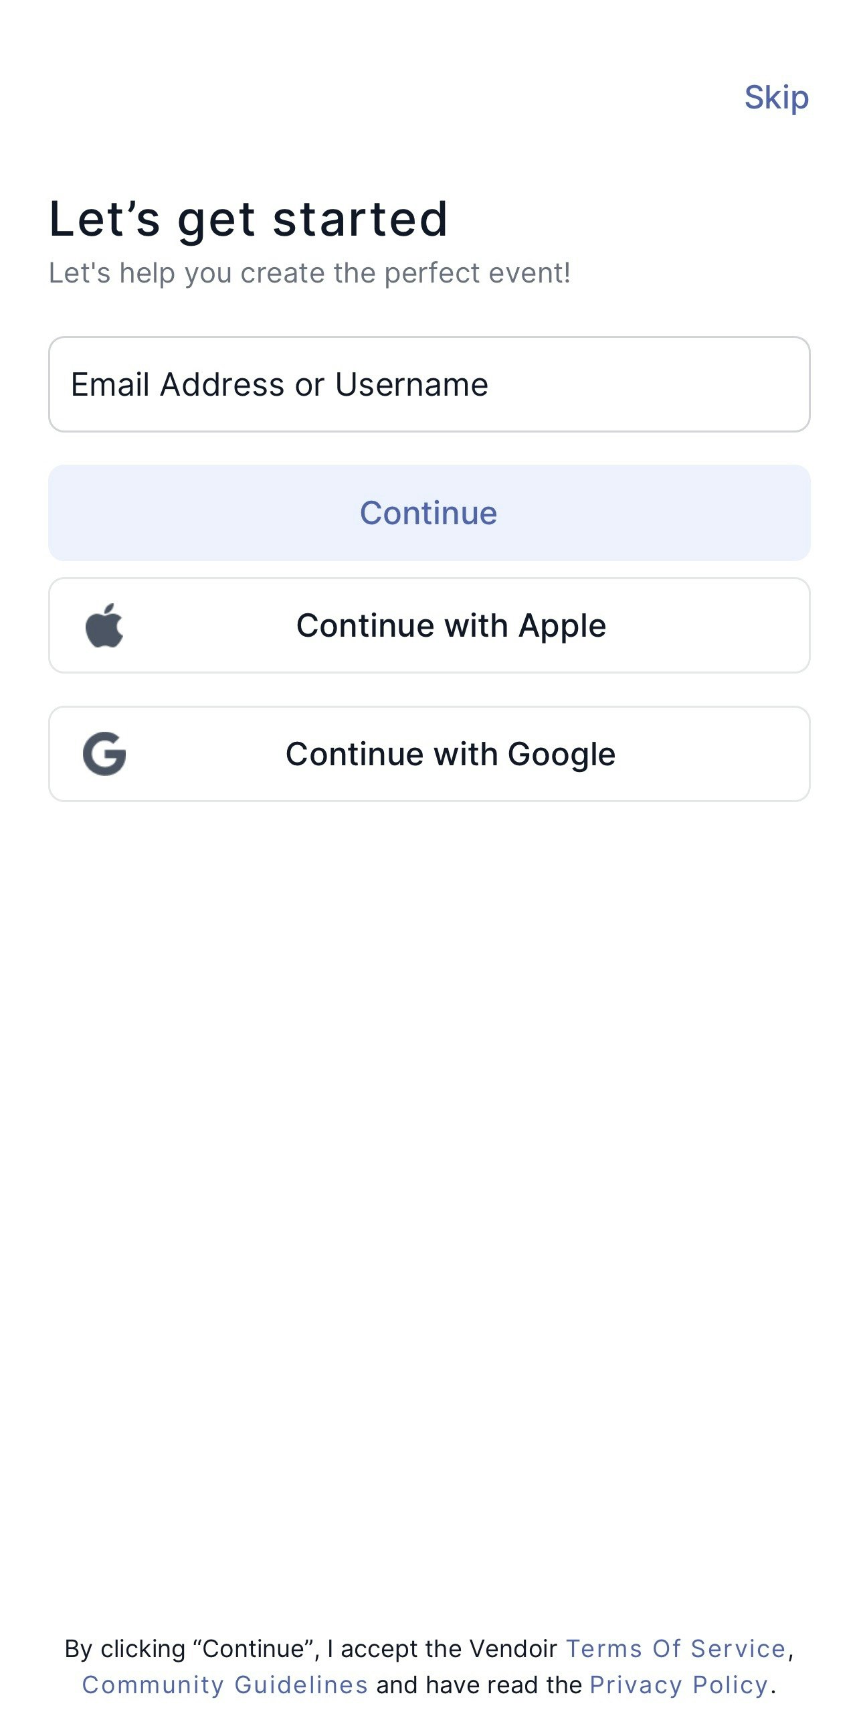Choose Continue with Google
859x1716 pixels.
429,754
